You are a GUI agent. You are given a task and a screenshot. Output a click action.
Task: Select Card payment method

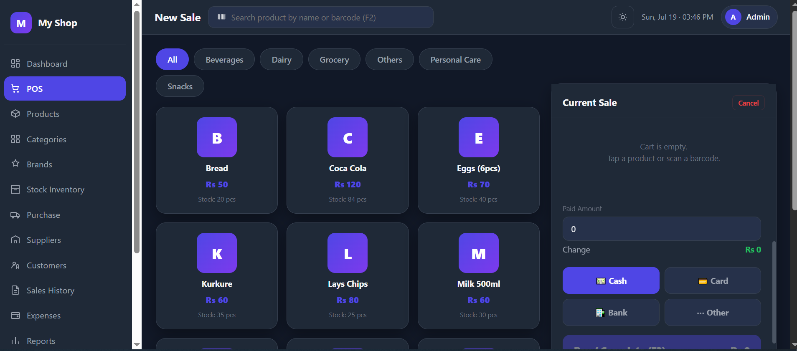coord(713,280)
